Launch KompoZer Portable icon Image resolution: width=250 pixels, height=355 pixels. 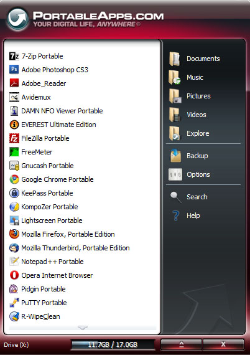click(14, 207)
